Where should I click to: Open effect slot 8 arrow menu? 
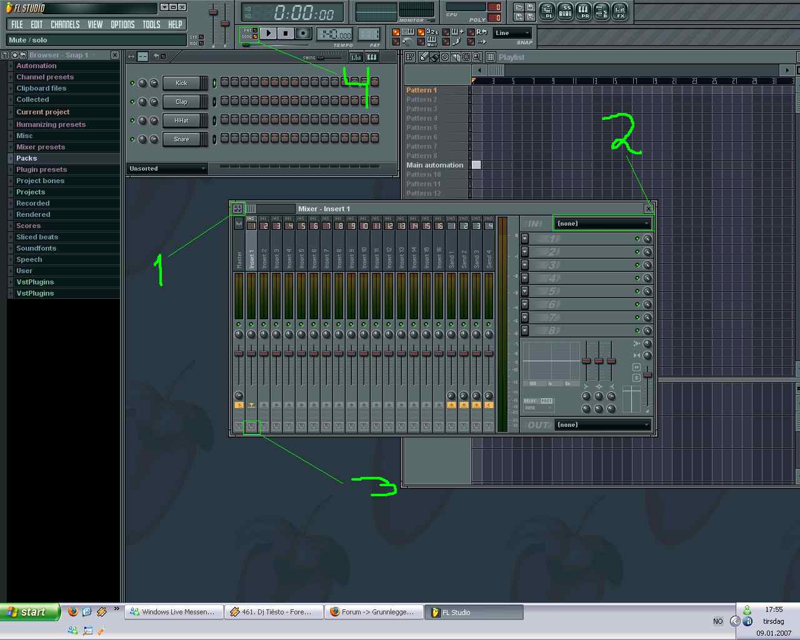(524, 331)
